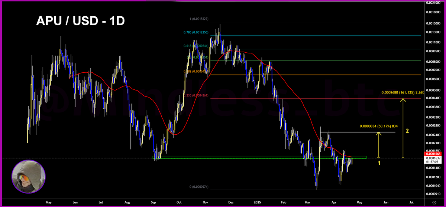
Task: Click price axis value 0.0008000
Action: 433,62
